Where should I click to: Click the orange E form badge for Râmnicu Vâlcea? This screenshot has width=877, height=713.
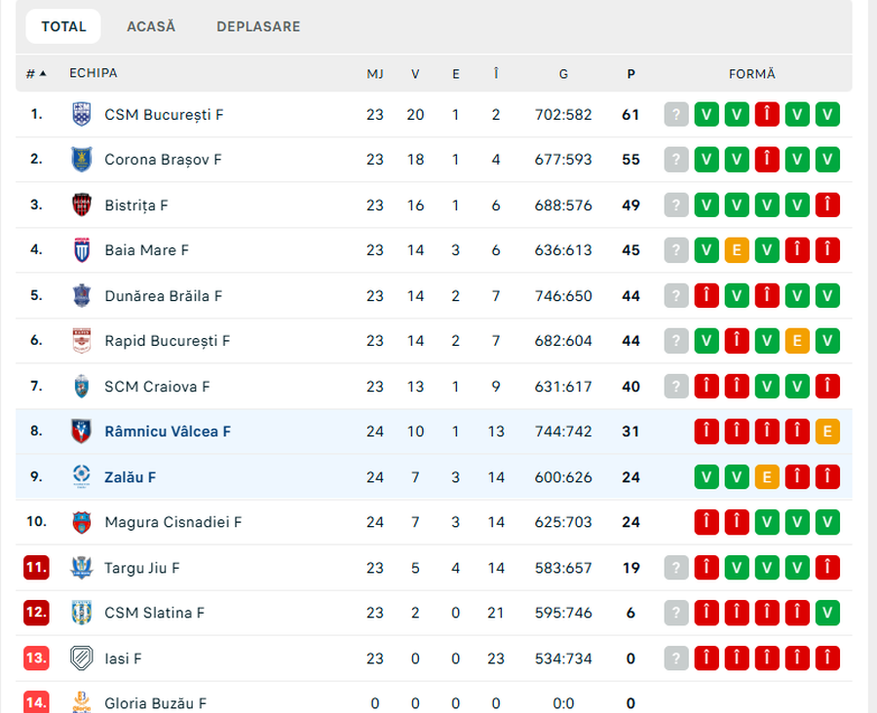click(x=827, y=432)
